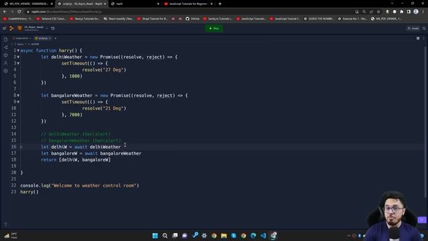Open the Multiplayer user icon in sidebar
This screenshot has height=241, width=428.
pos(6,63)
